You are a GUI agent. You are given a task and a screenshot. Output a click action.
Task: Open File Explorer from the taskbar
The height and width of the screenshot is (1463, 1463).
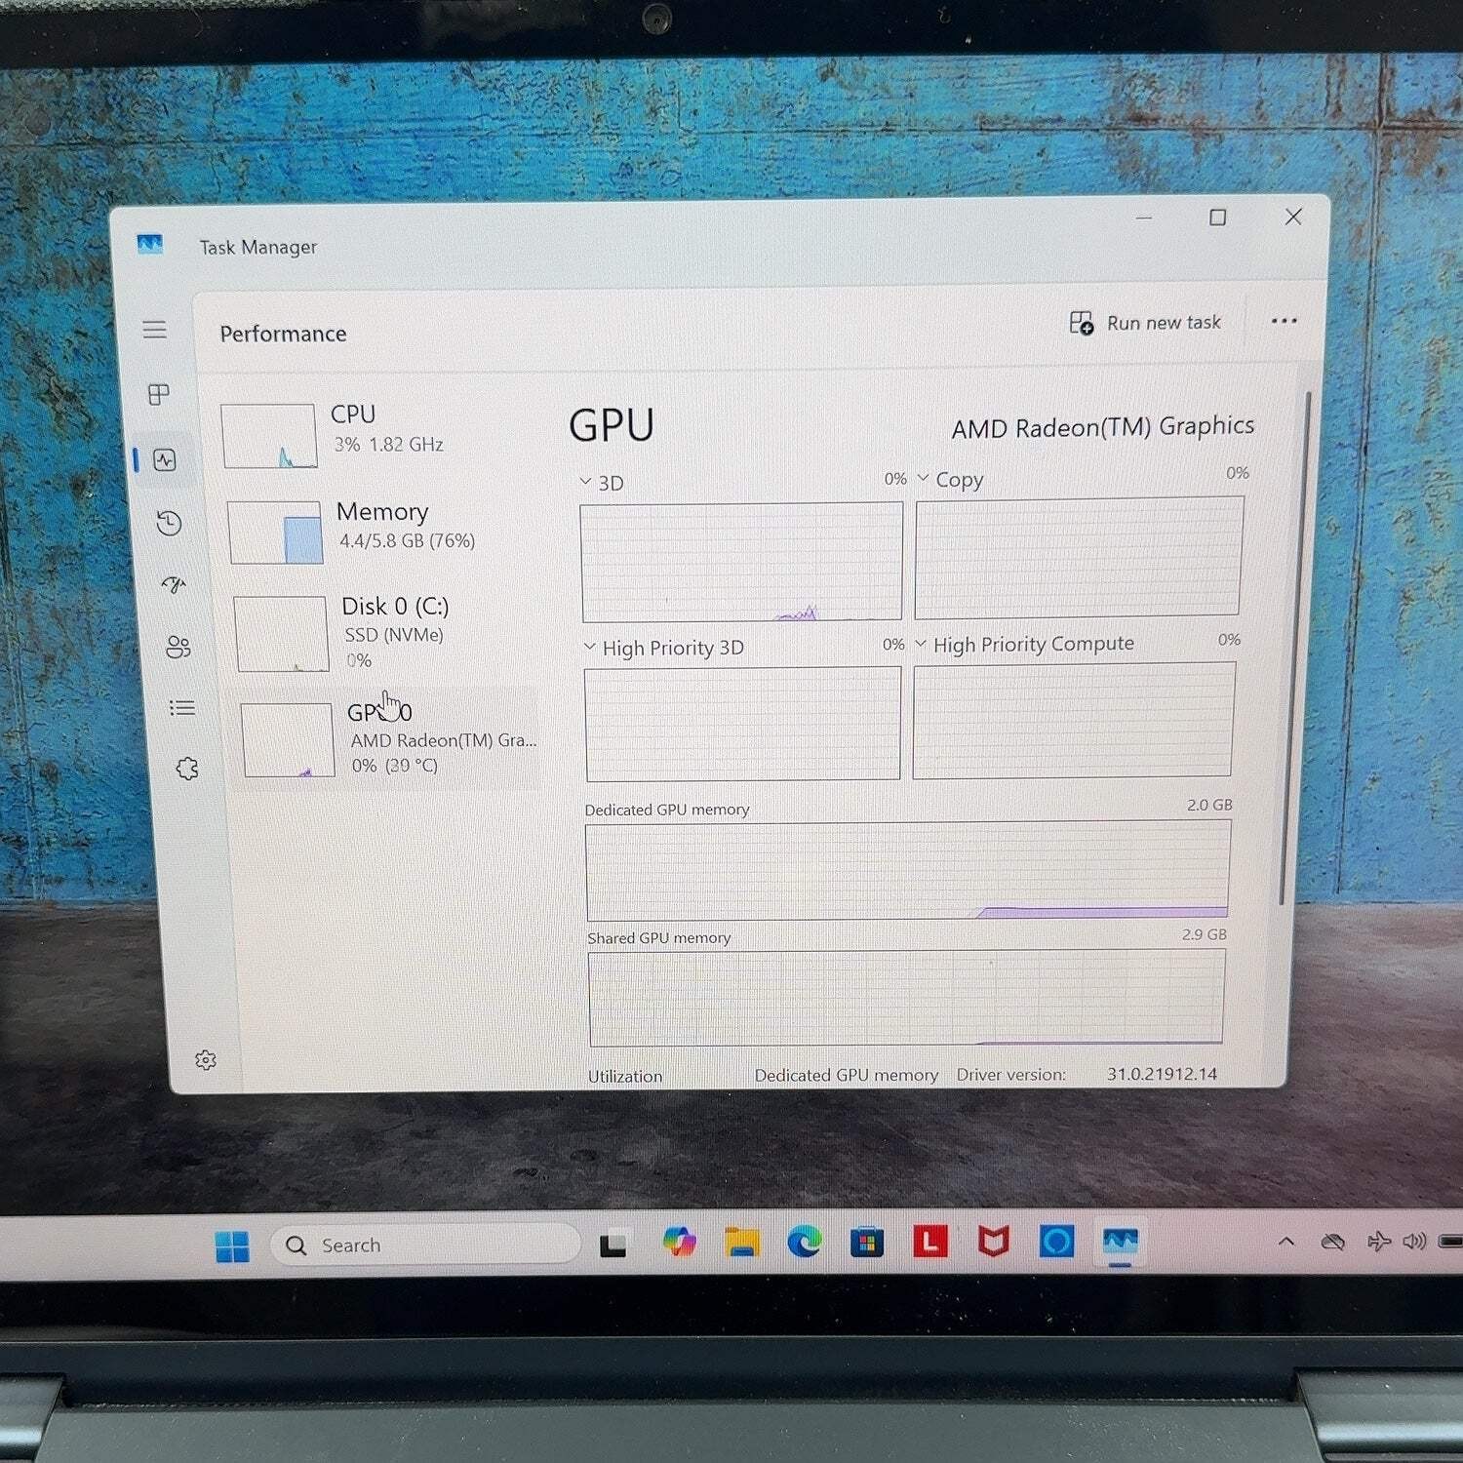click(742, 1242)
